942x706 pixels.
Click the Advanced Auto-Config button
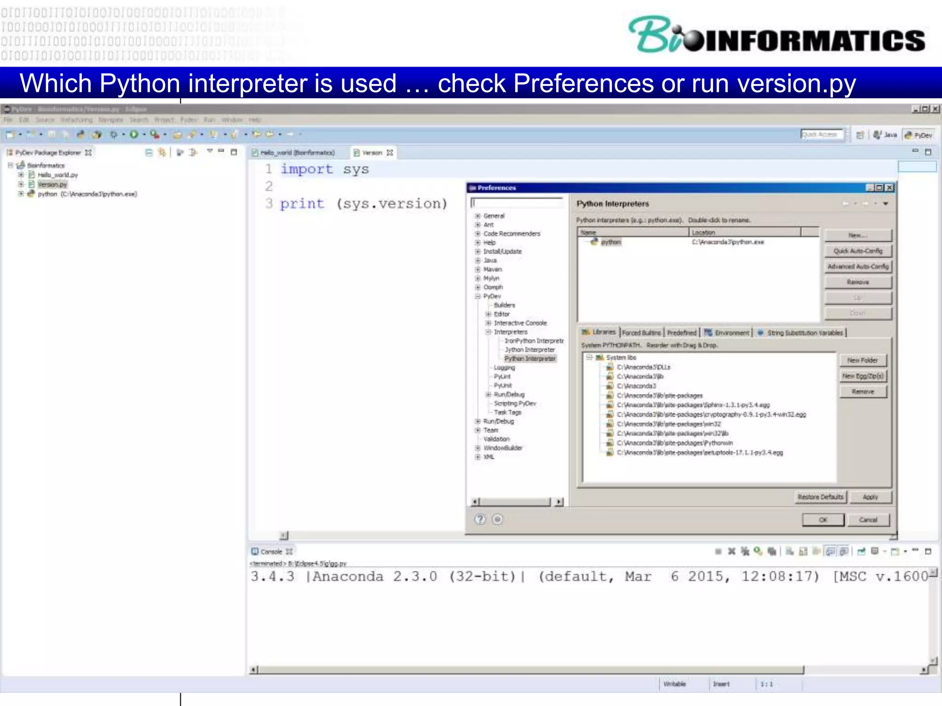[858, 266]
